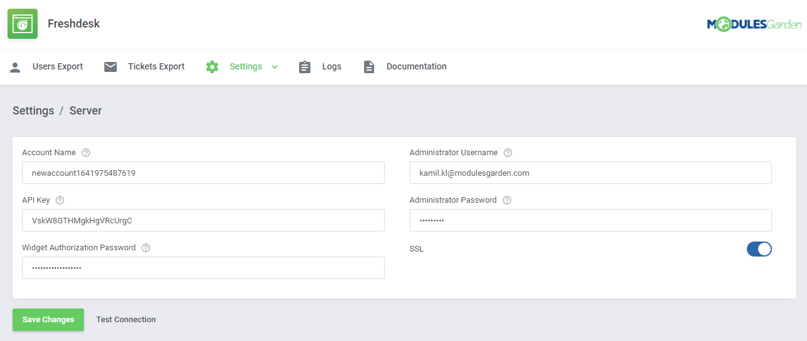Click the Users Export person icon
Viewport: 807px width, 341px height.
pos(15,67)
